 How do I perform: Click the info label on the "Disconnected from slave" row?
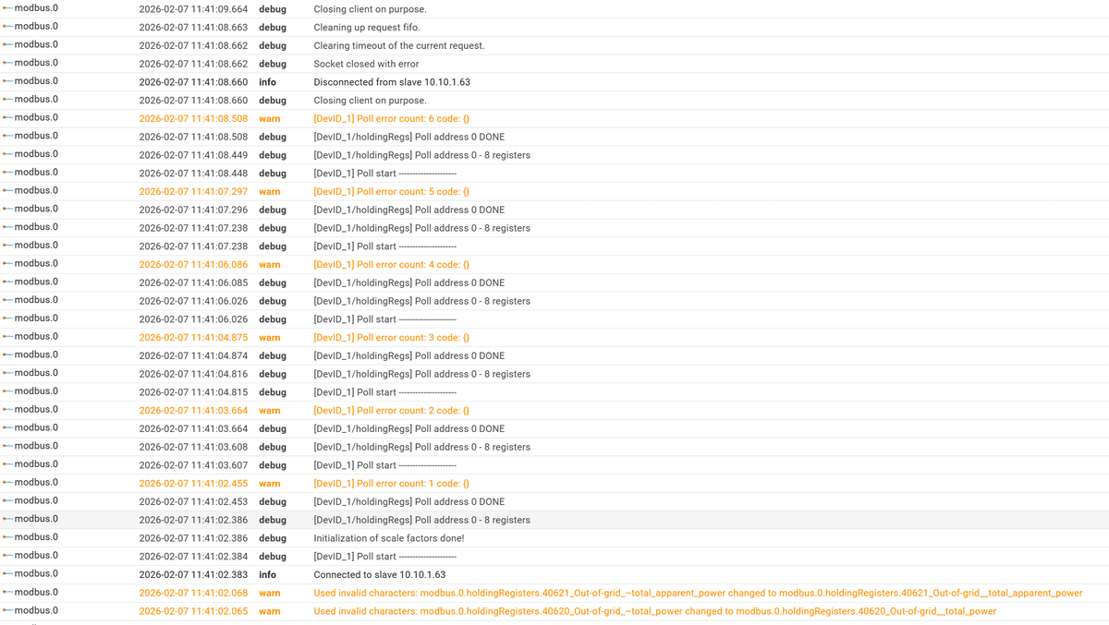pyautogui.click(x=267, y=82)
